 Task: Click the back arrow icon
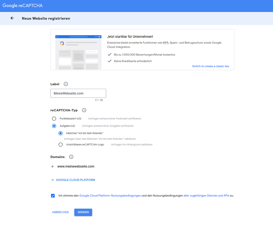coord(12,18)
